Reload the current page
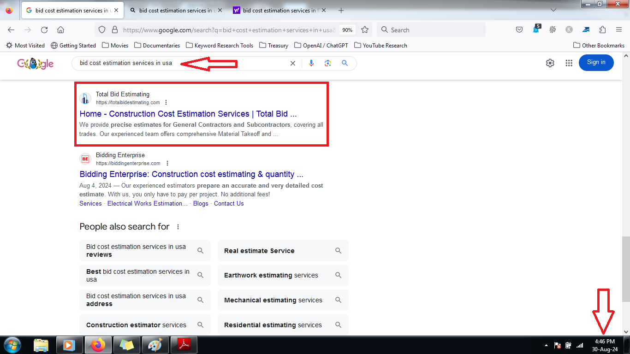This screenshot has height=354, width=630. pos(44,30)
